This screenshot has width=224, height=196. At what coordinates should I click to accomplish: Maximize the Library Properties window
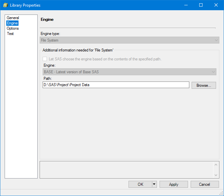coord(201,5)
